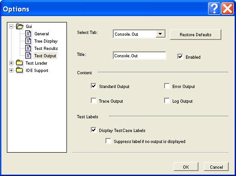This screenshot has height=176, width=236.
Task: Expand the Test Loader tree node
Action: point(11,63)
